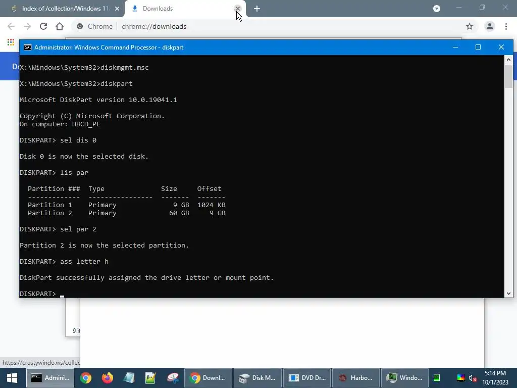Click the green system tray monitor icon
517x388 pixels.
coord(437,378)
